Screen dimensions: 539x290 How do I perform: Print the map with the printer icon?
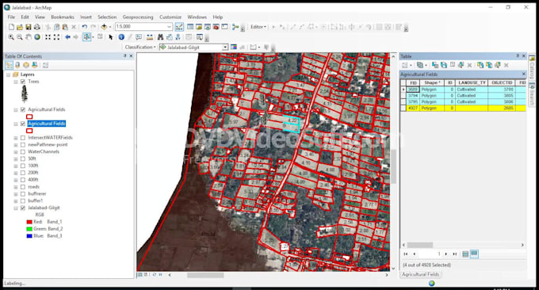coord(36,27)
